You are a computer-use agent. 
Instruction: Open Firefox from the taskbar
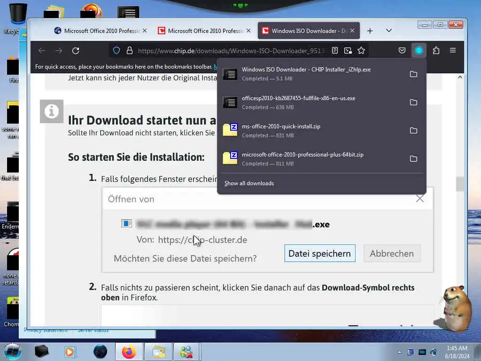pyautogui.click(x=129, y=352)
